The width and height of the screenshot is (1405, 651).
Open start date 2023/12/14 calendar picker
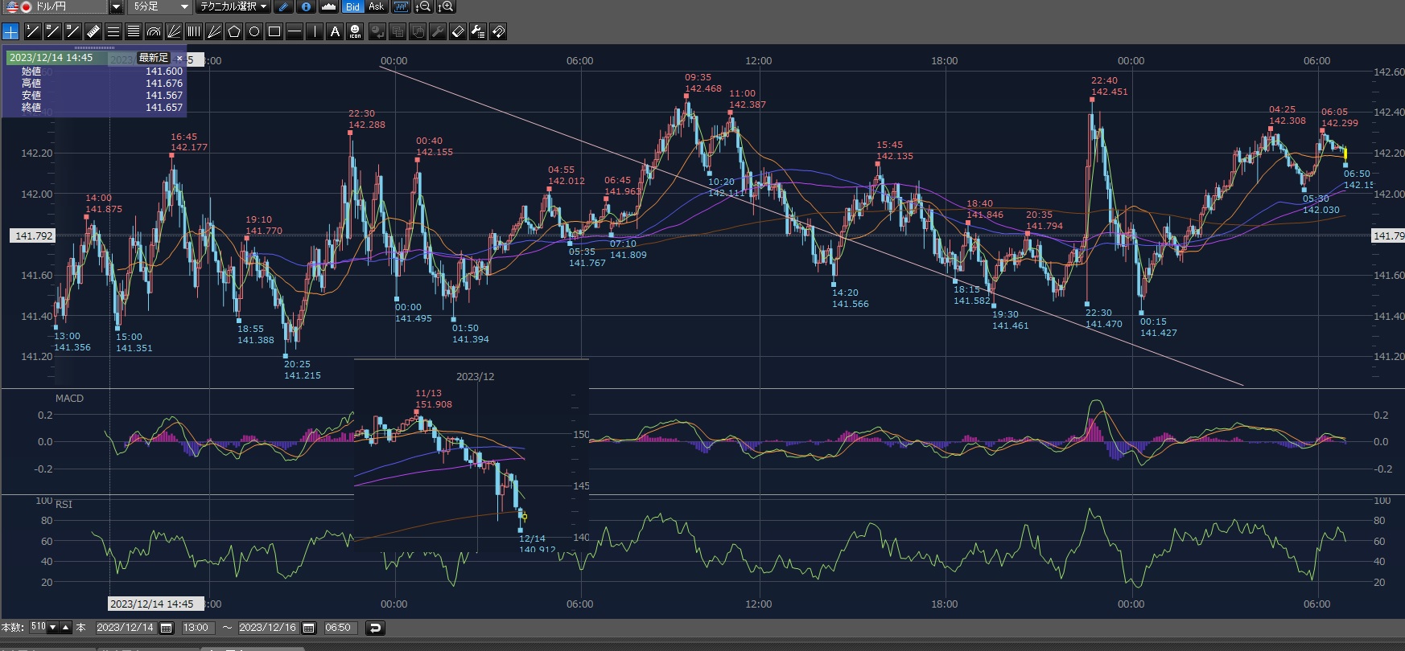point(167,628)
